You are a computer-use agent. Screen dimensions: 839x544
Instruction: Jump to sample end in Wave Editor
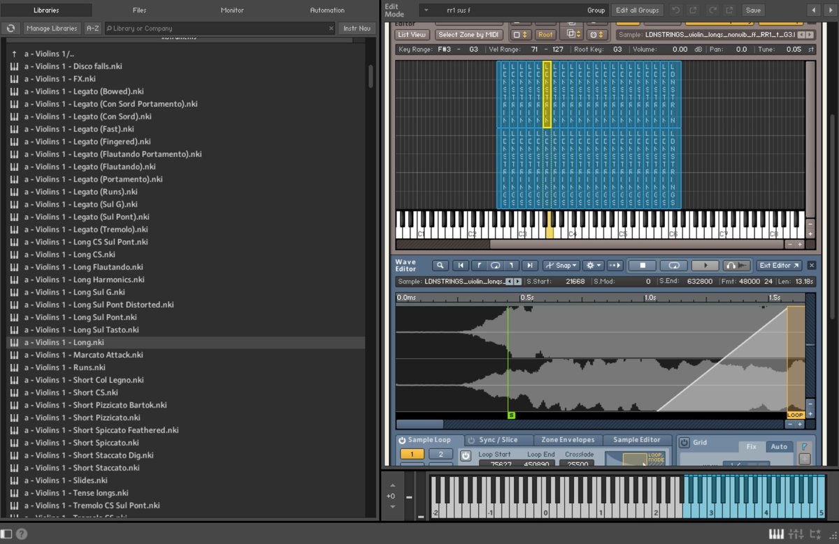click(x=531, y=265)
